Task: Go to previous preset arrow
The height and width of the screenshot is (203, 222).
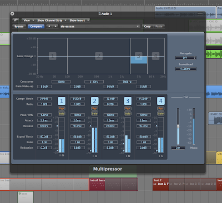Action: [x=49, y=27]
